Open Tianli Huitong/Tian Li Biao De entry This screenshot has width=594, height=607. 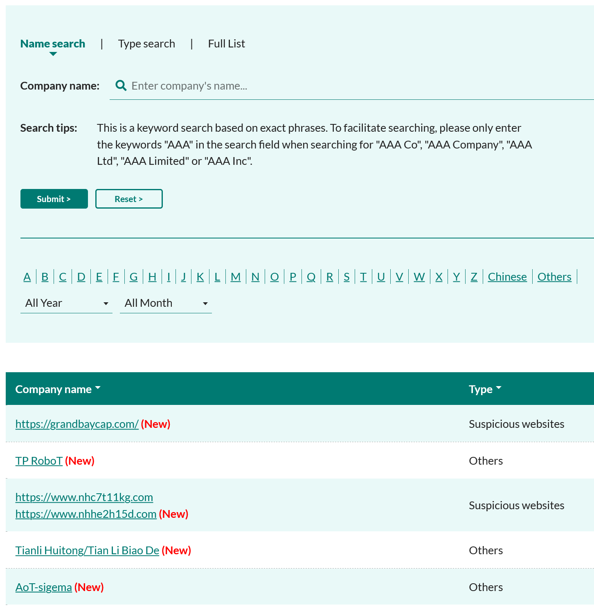click(x=87, y=551)
